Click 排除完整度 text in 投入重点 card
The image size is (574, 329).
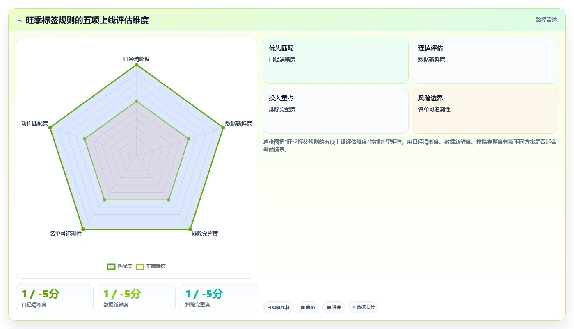pyautogui.click(x=282, y=109)
